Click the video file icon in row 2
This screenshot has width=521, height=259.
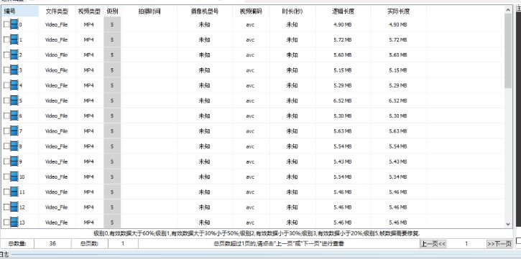[14, 55]
